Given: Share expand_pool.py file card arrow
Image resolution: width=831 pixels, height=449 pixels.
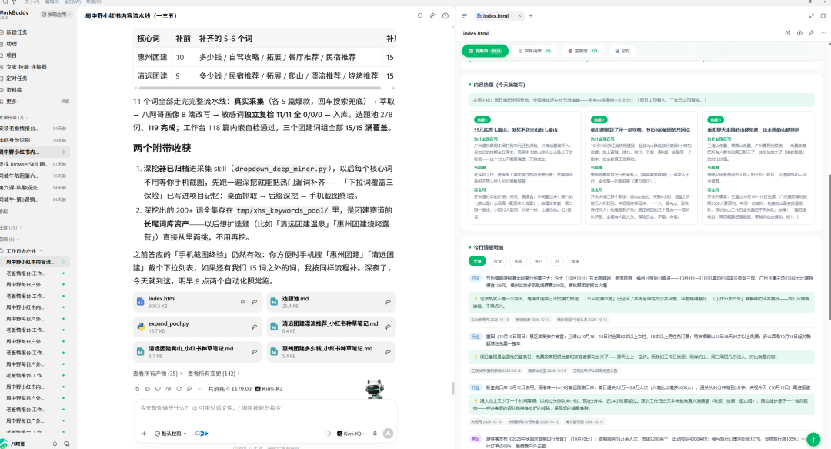Looking at the screenshot, I should point(255,327).
